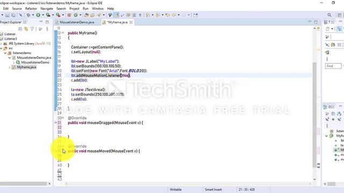Click the New Java Package icon
Viewport: 344px width, 193px height.
(x=69, y=15)
